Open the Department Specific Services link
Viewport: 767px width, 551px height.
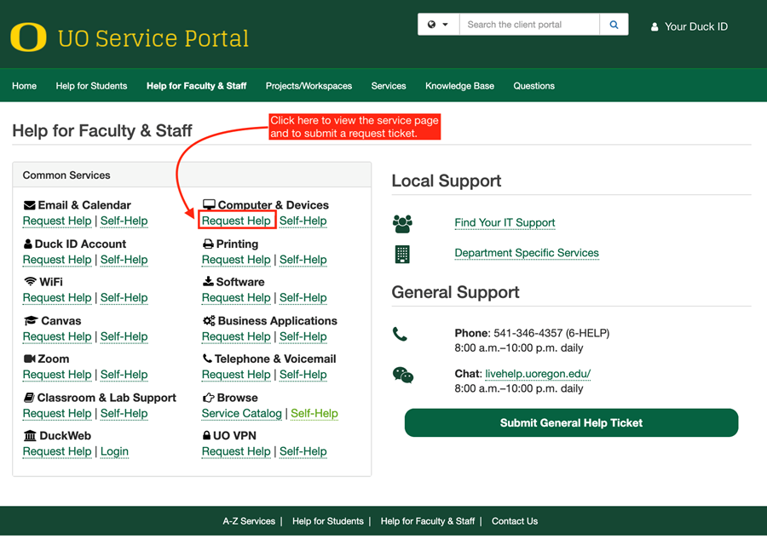(527, 253)
